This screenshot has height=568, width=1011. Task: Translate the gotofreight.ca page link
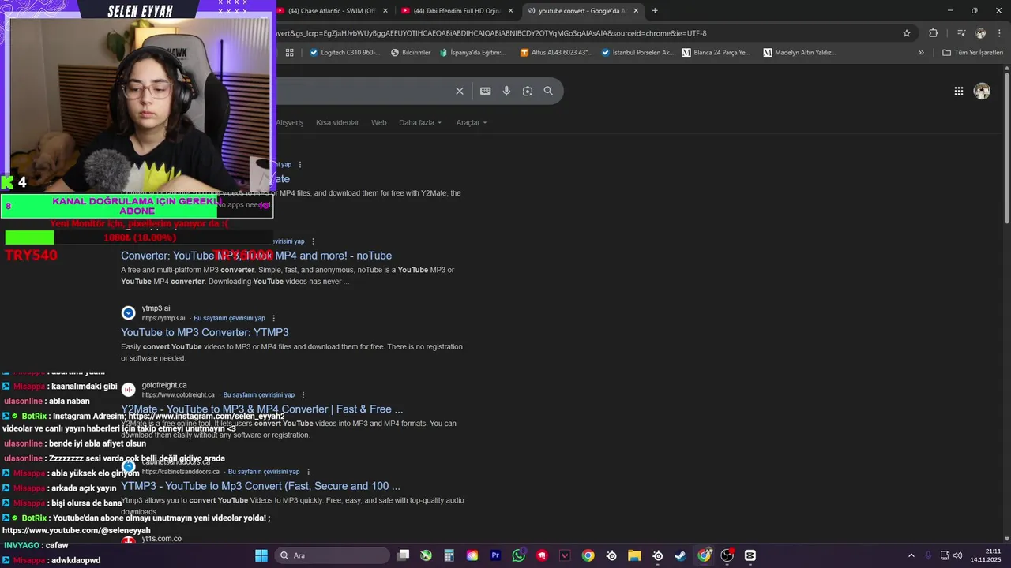258,394
